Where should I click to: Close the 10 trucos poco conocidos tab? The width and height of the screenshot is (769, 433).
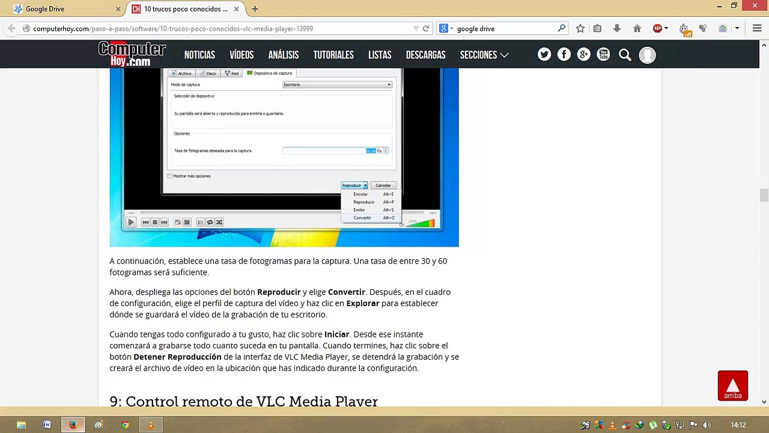click(236, 9)
